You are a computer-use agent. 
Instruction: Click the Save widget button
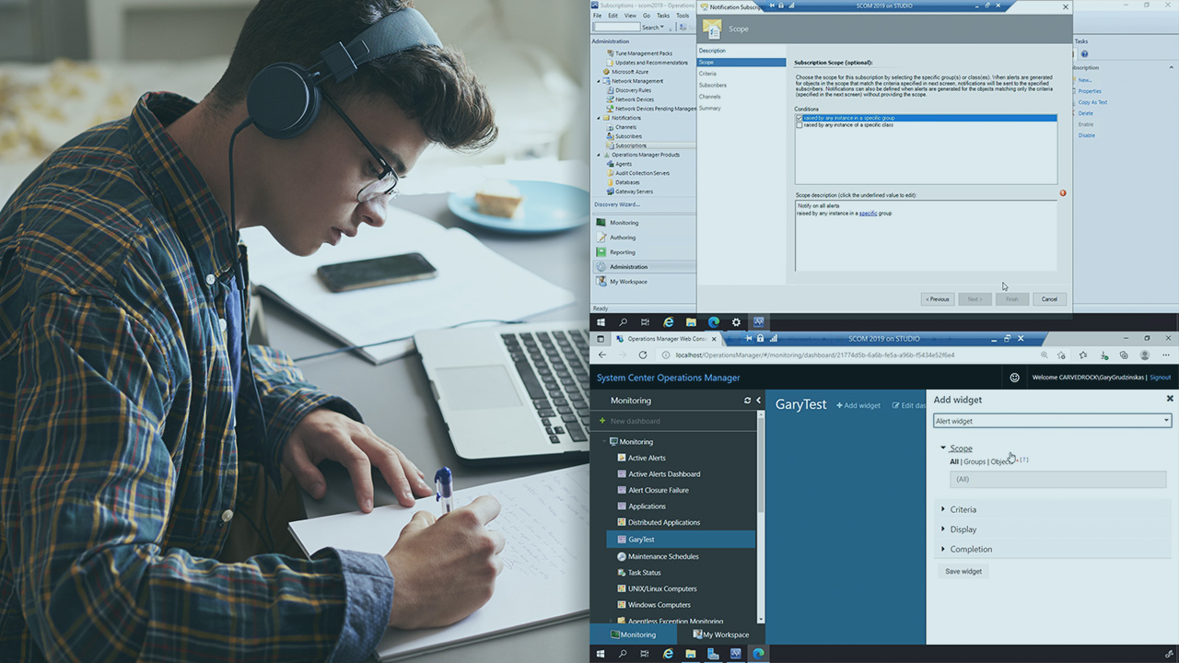[x=963, y=571]
